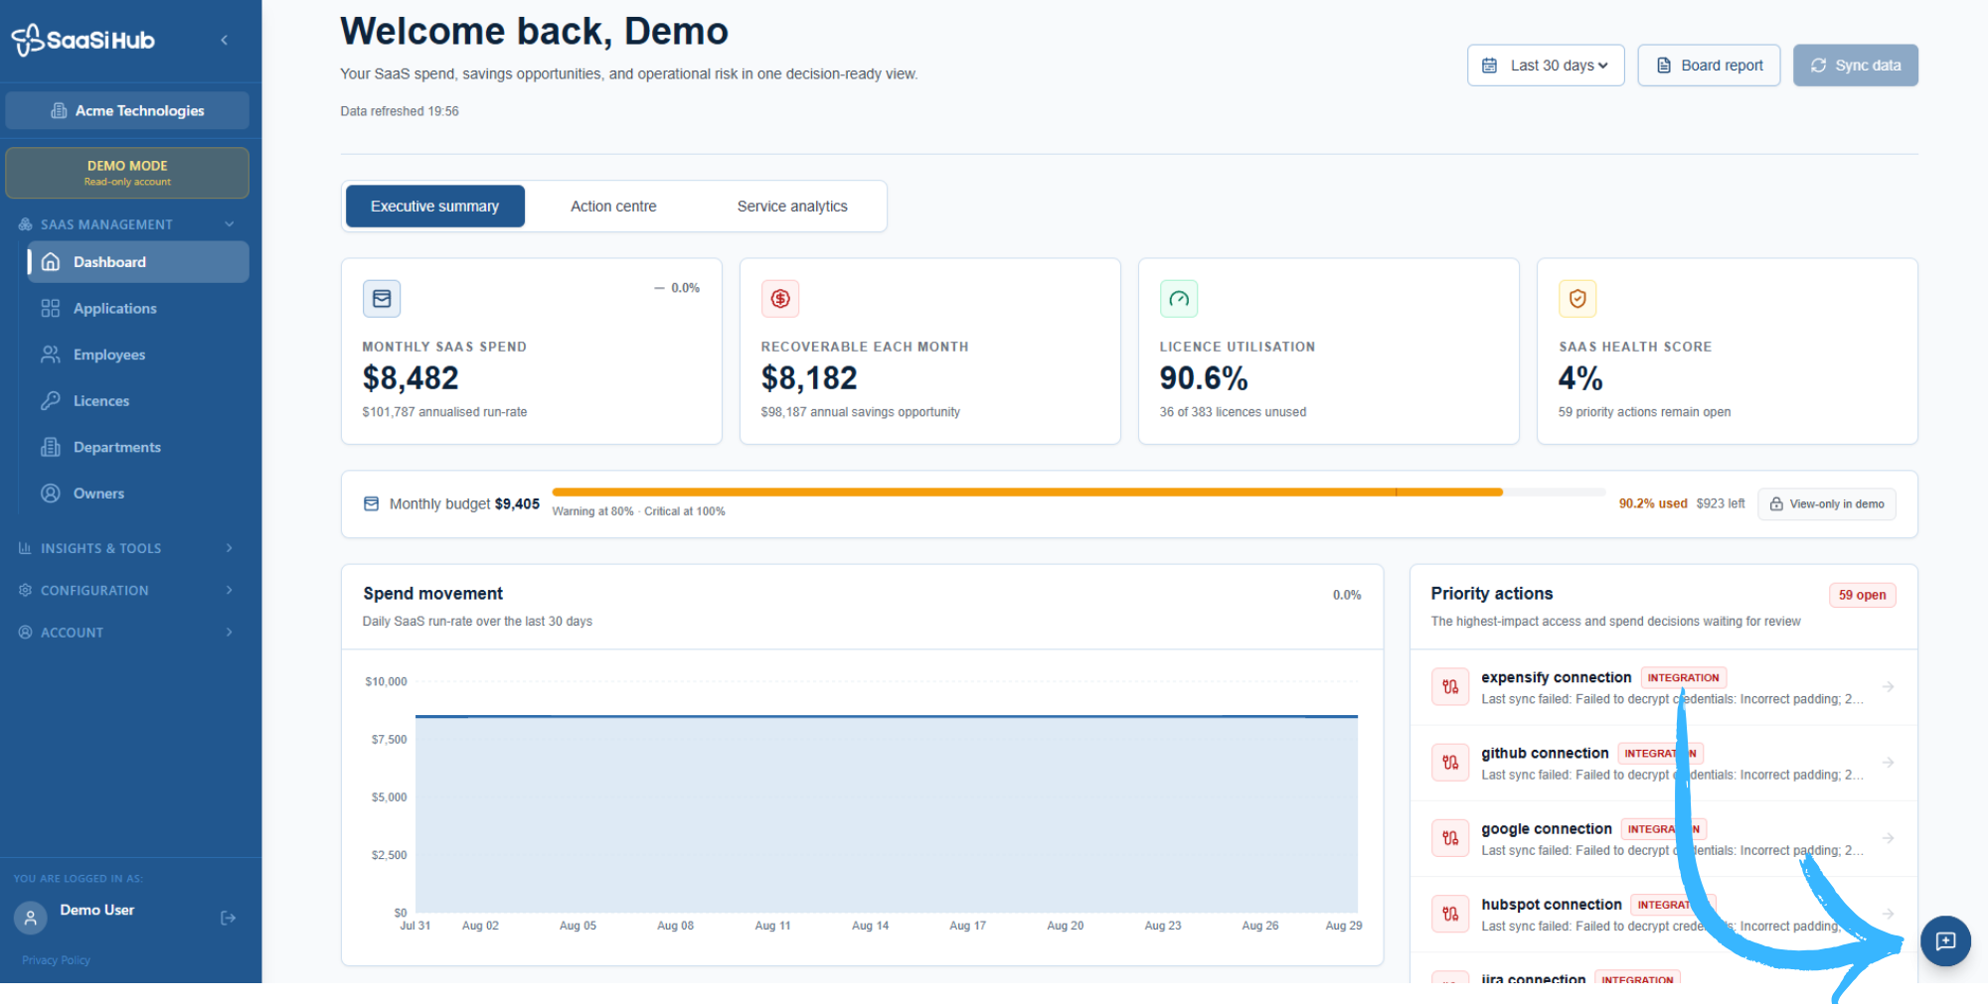The height and width of the screenshot is (1004, 1988).
Task: Click the Licence Utilisation gauge icon
Action: coord(1179,298)
